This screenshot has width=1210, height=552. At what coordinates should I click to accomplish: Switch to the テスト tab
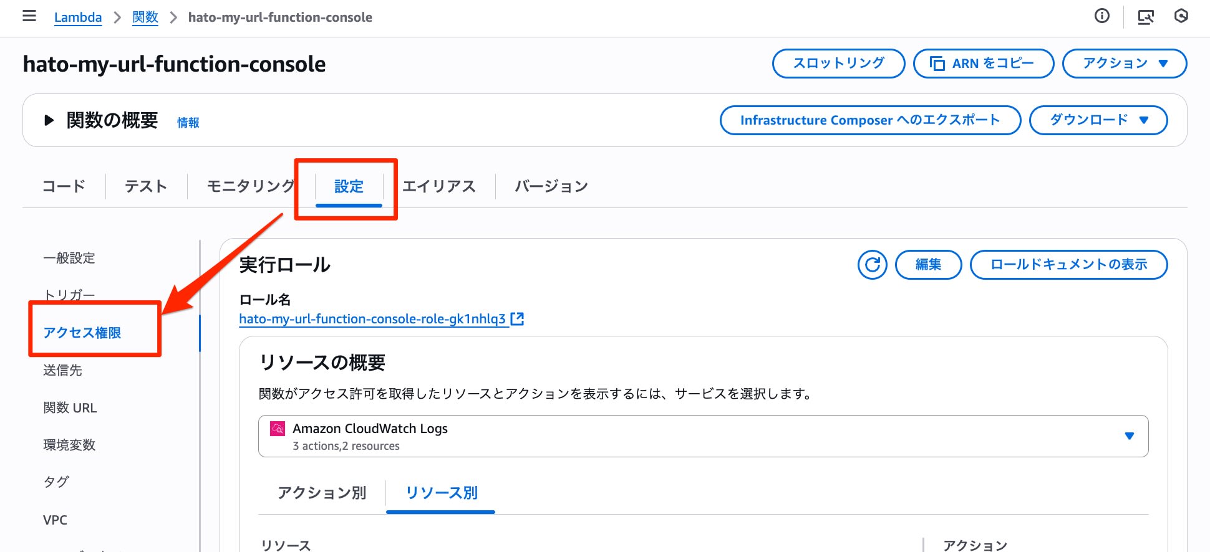point(146,186)
